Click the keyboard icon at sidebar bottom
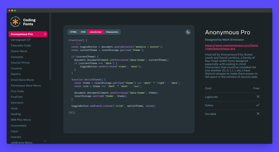Screen dimensions: 279x152 pos(45,141)
